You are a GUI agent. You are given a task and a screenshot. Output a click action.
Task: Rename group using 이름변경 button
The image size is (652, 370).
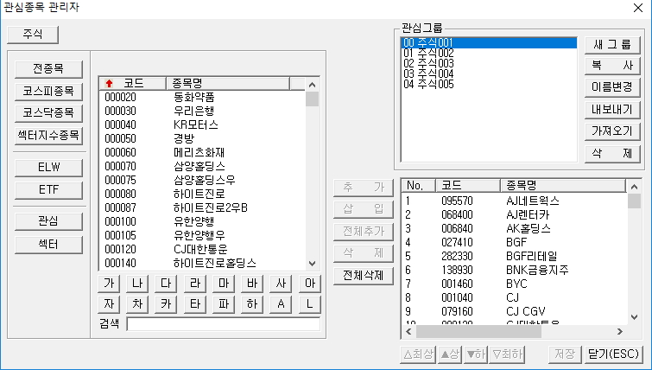(612, 86)
